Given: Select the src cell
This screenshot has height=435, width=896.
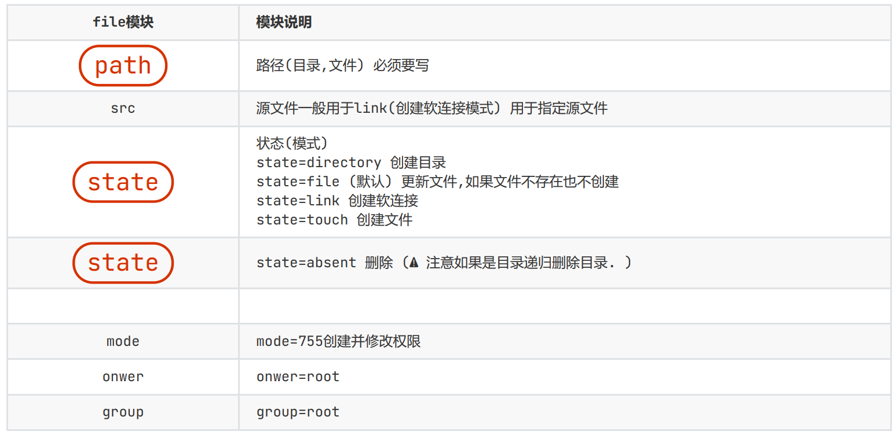Looking at the screenshot, I should tap(123, 108).
